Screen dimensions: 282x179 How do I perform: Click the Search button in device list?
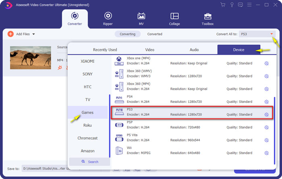[x=89, y=162]
